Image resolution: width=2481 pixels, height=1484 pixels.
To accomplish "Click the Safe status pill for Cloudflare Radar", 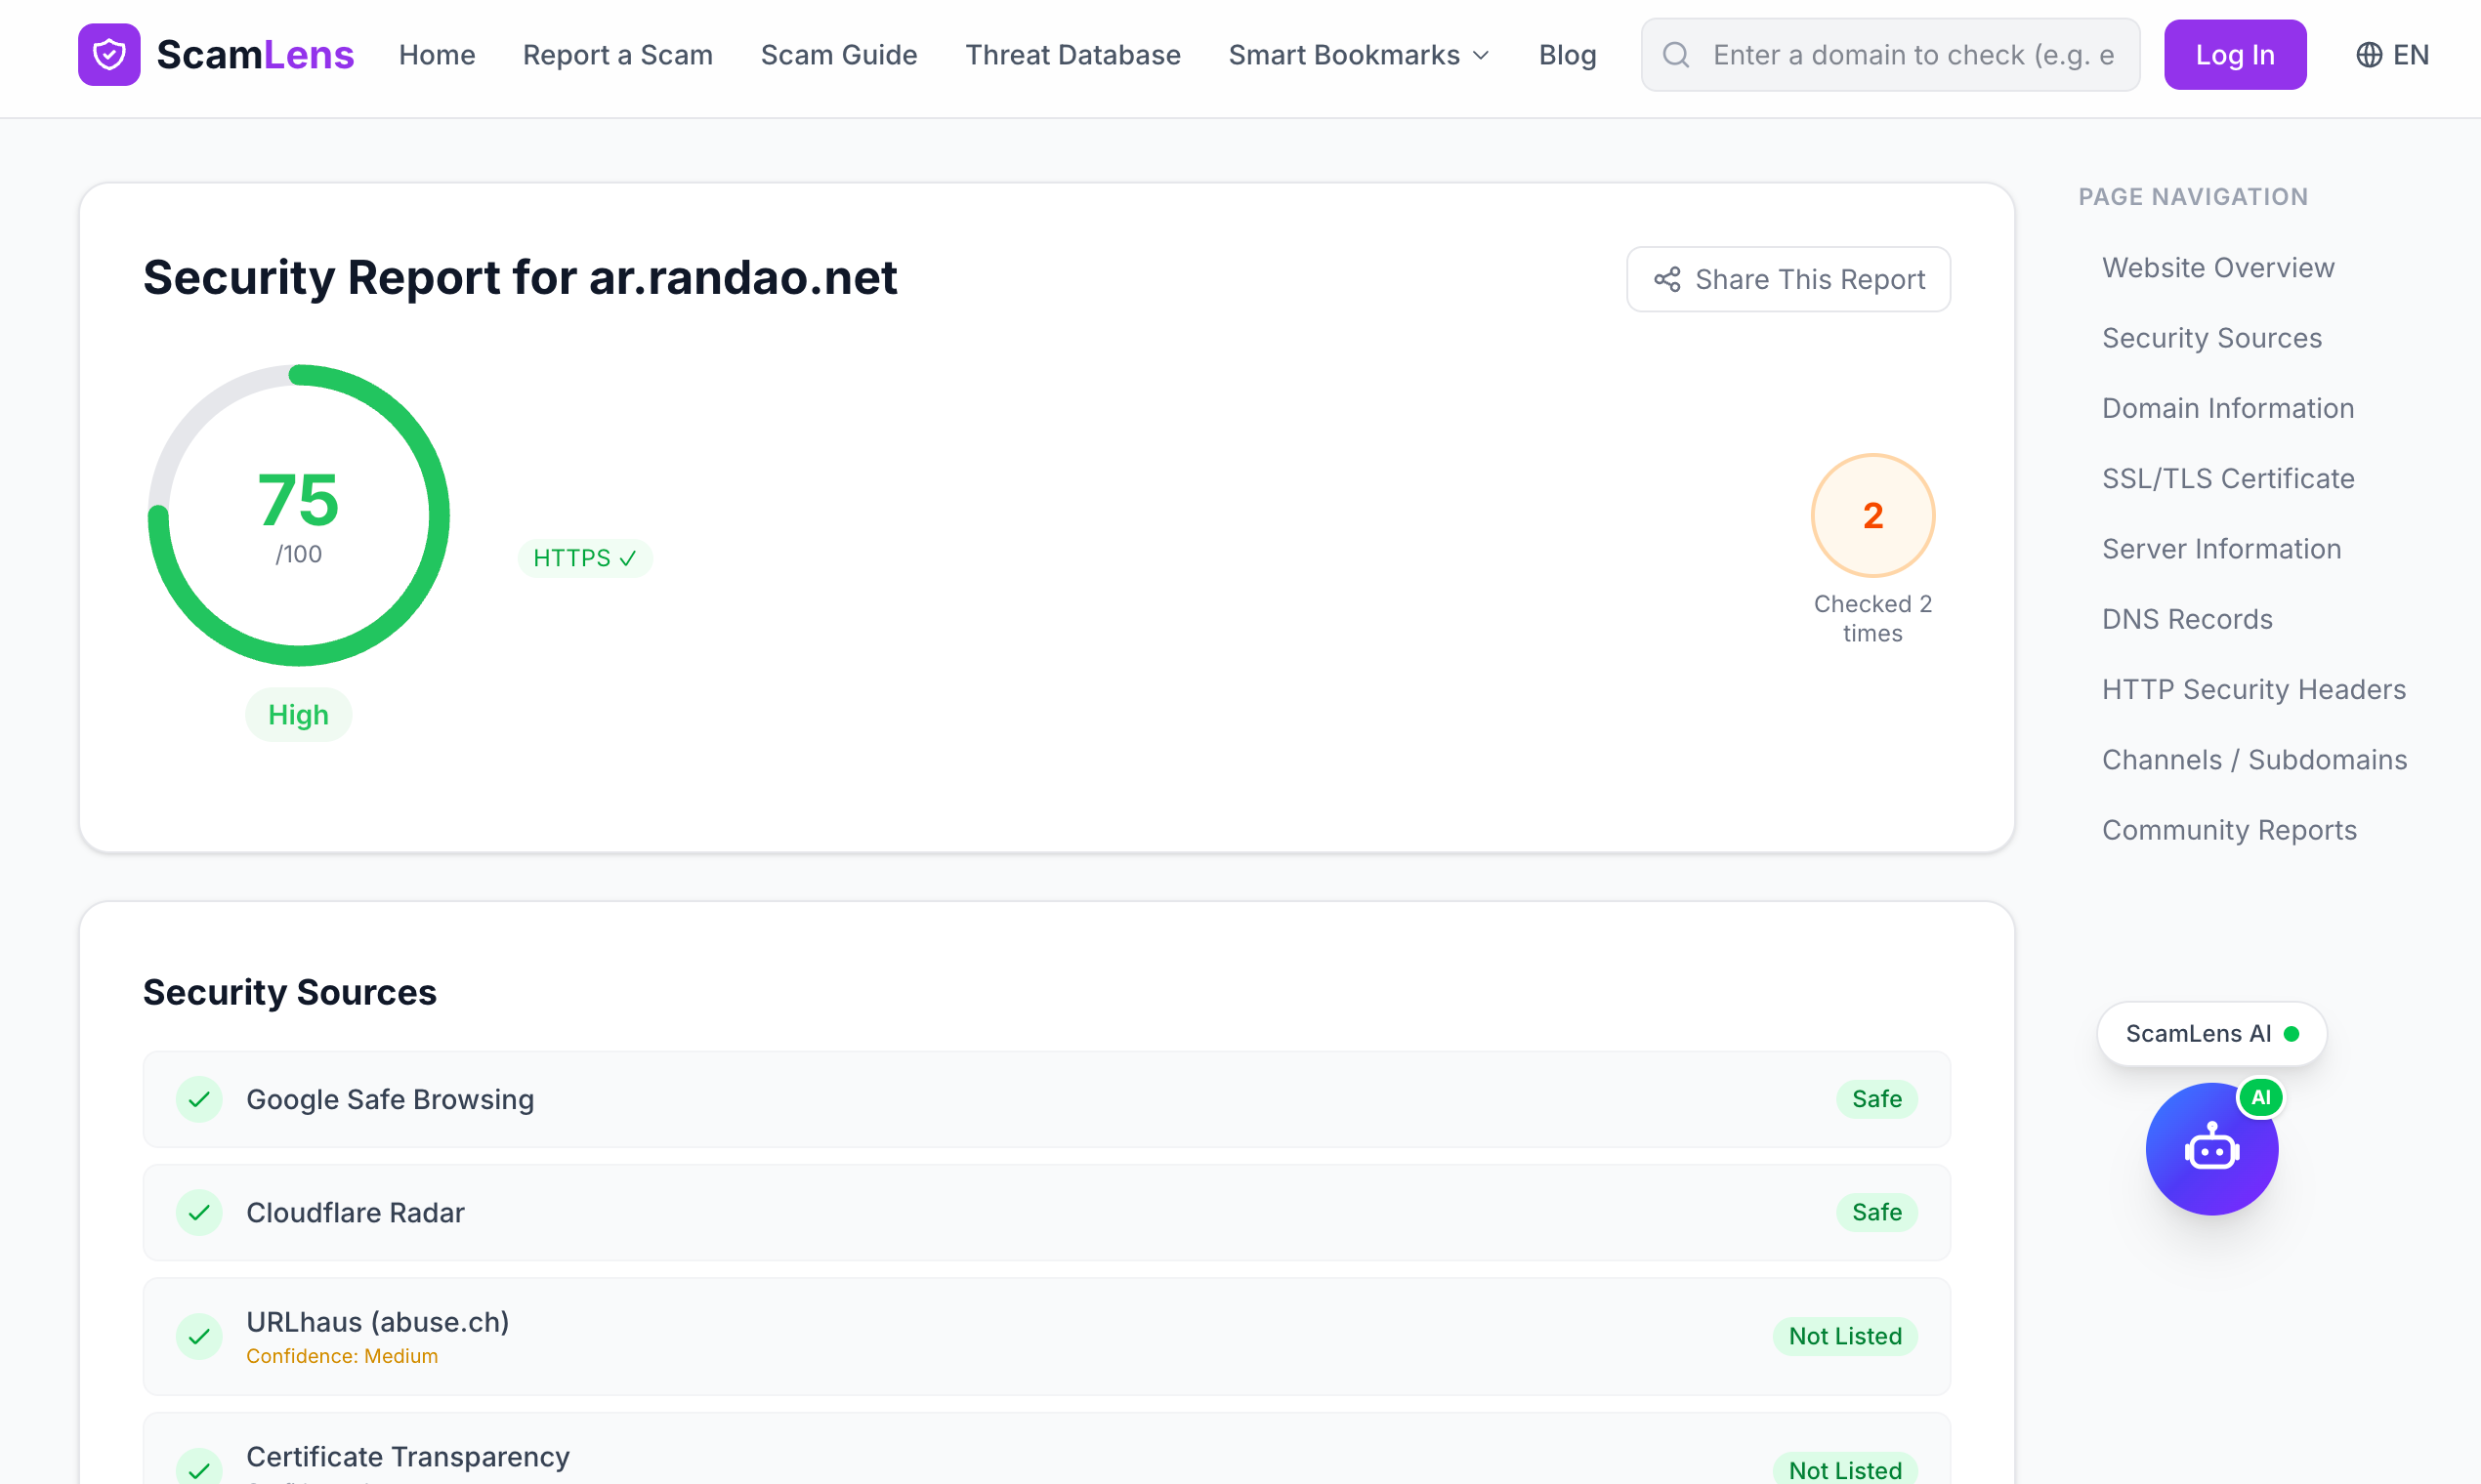I will pyautogui.click(x=1876, y=1212).
